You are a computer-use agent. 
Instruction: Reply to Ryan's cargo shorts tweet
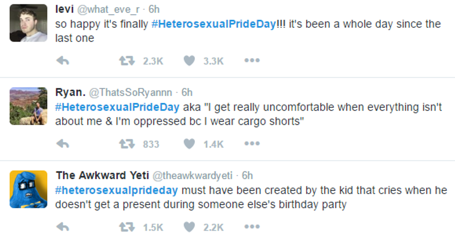[63, 144]
